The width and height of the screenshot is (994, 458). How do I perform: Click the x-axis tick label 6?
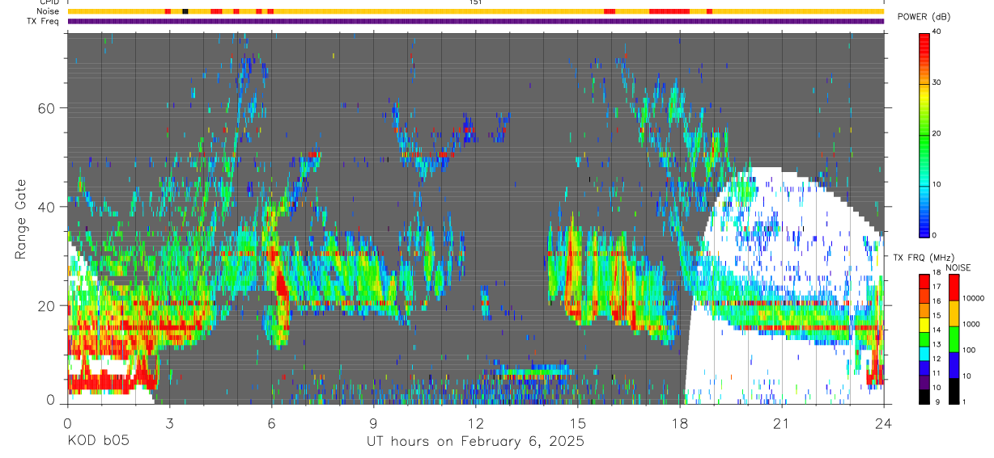coord(271,422)
